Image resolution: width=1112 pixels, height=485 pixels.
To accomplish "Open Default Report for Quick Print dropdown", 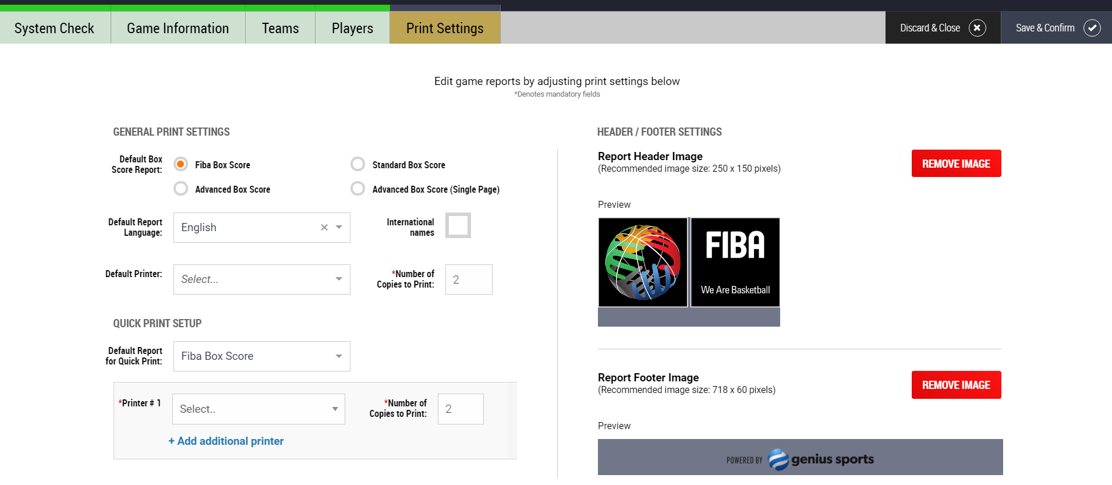I will pos(262,356).
